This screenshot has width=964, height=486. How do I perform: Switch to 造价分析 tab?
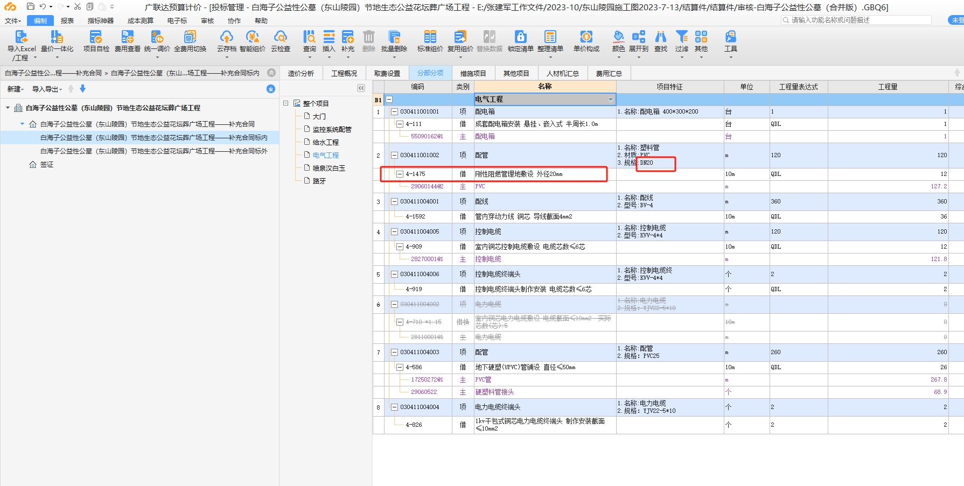(301, 73)
